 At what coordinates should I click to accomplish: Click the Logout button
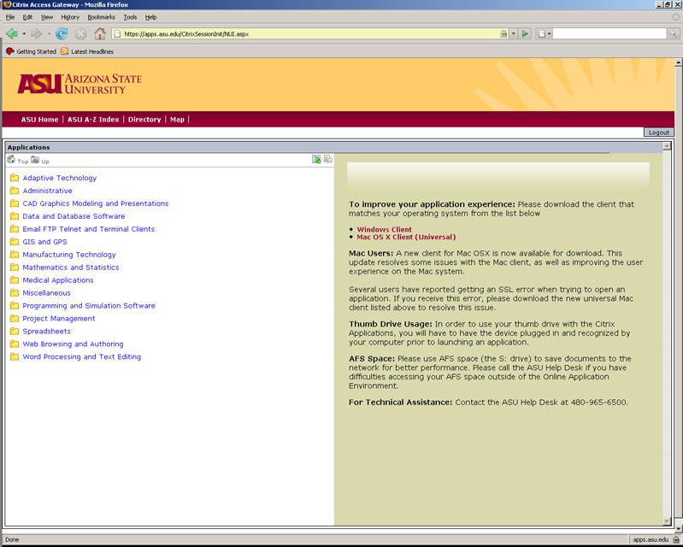(658, 132)
